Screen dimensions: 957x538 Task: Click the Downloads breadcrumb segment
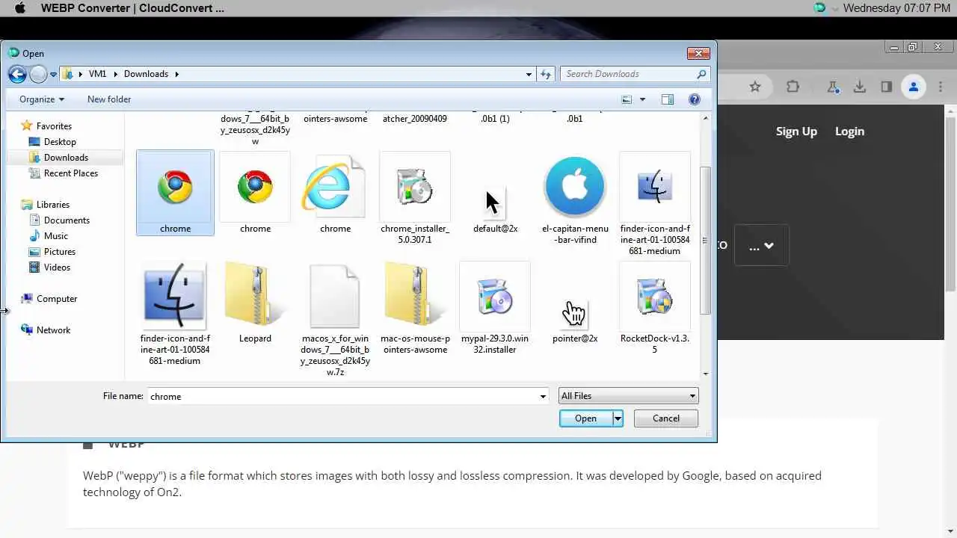point(146,74)
